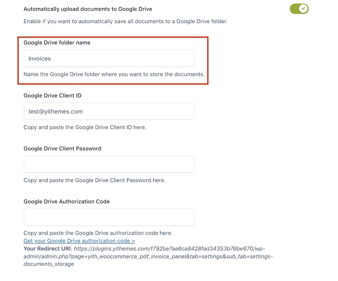Viewport: 338px width, 281px height.
Task: Click the 'Google Drive folder name' label
Action: 57,42
